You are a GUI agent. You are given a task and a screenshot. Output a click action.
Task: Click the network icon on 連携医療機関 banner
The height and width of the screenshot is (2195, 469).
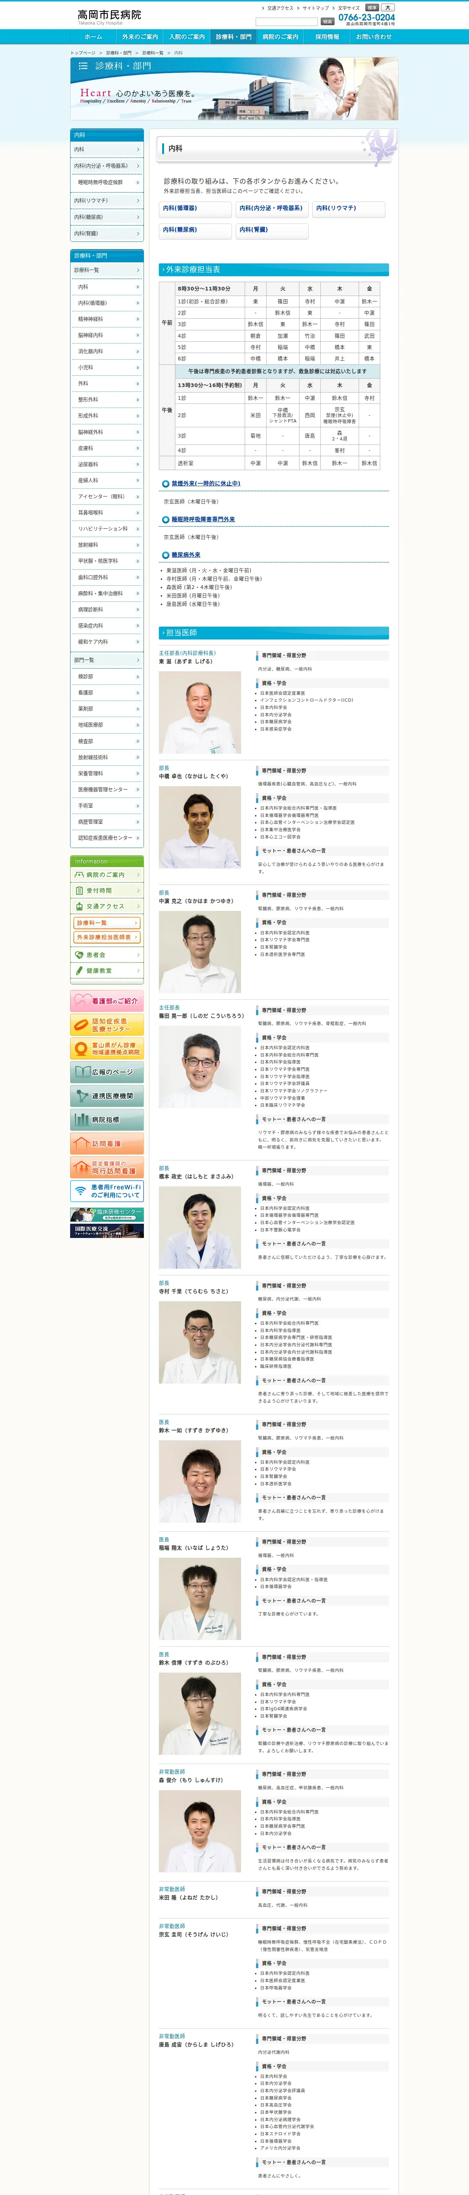(82, 1097)
